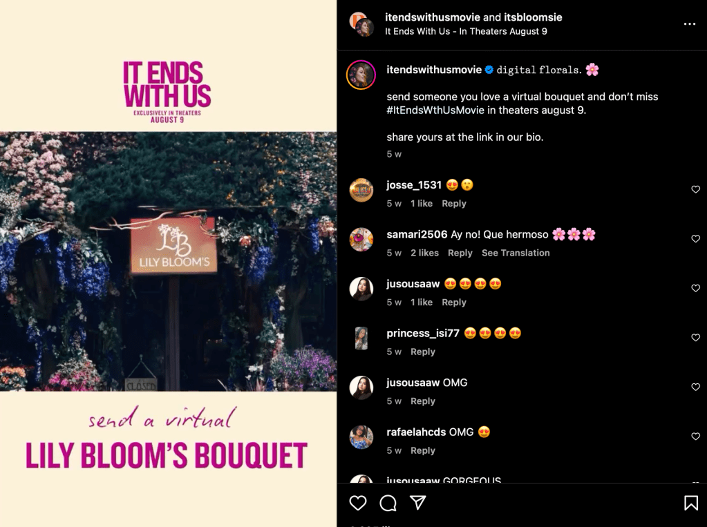View the 2 likes on samari2506's comment

(x=424, y=253)
